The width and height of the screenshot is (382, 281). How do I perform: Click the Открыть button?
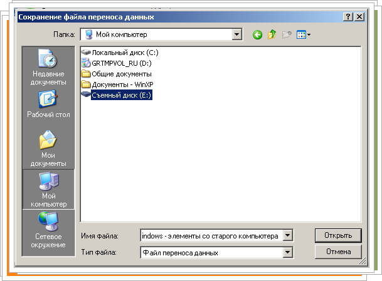pos(338,235)
